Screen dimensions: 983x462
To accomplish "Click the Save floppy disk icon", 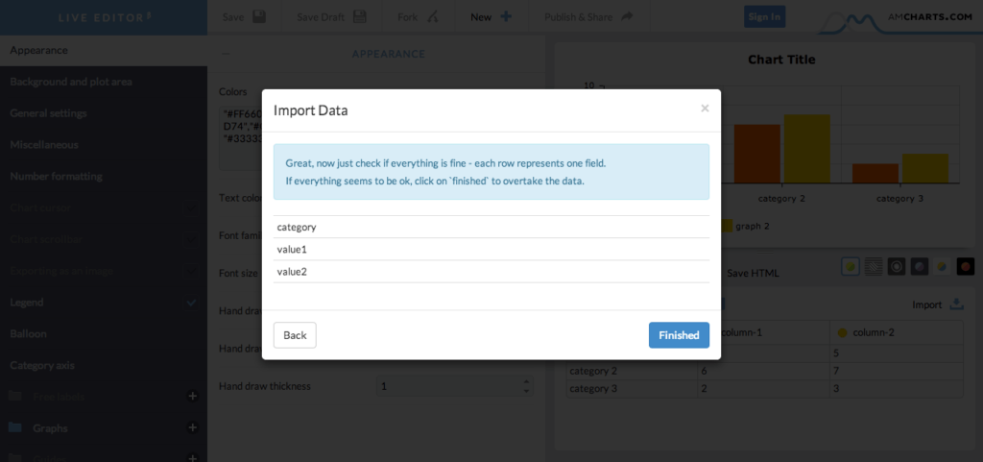I will coord(259,17).
